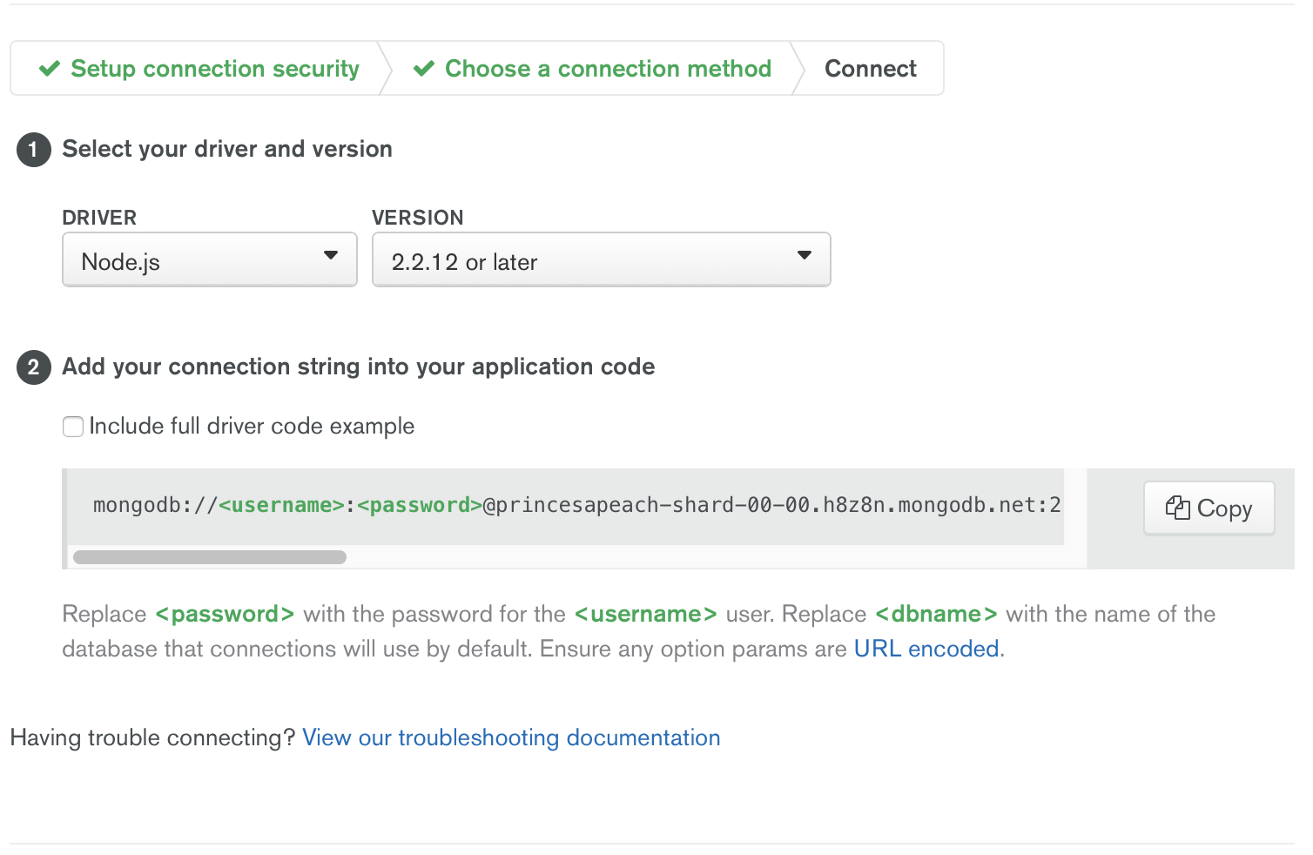
Task: Click the dropdown caret on the DRIVER selector
Action: pyautogui.click(x=331, y=255)
